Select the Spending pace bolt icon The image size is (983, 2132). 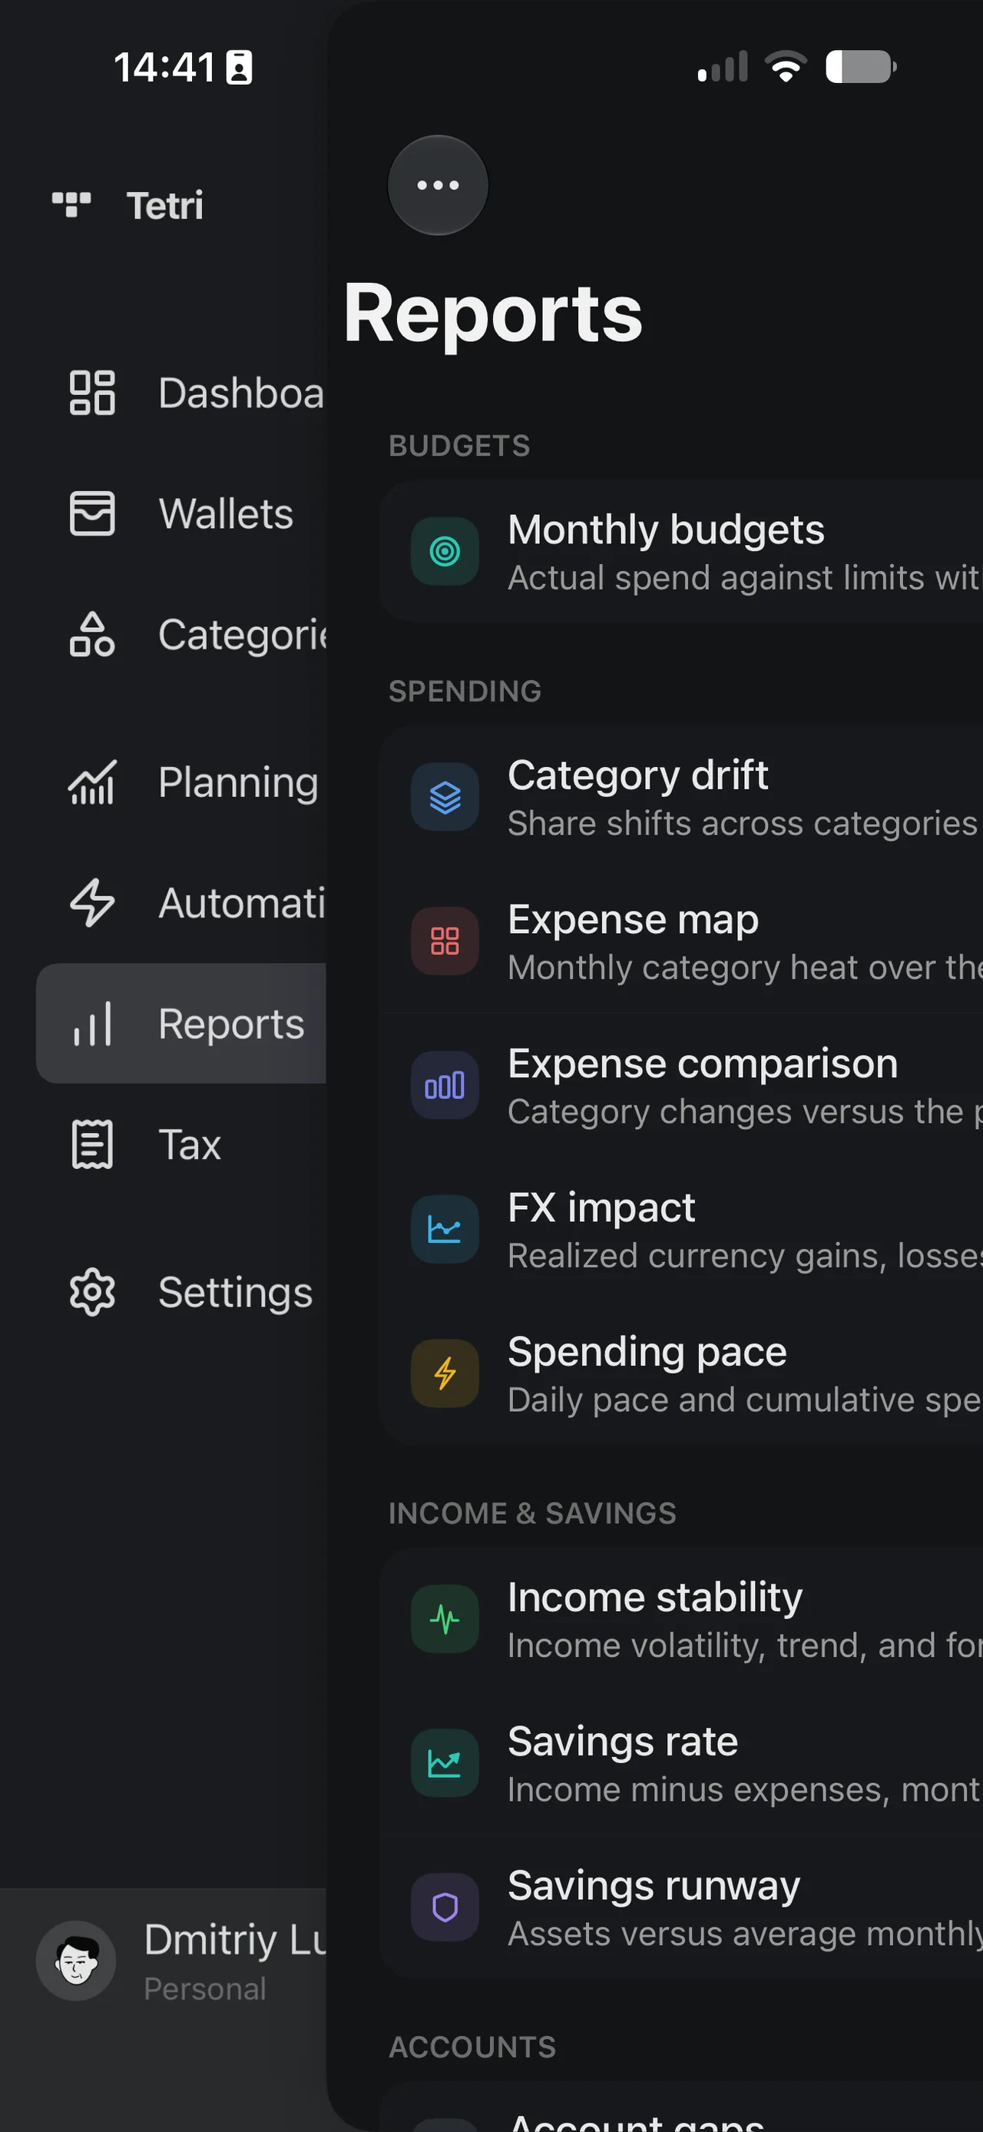pos(445,1373)
